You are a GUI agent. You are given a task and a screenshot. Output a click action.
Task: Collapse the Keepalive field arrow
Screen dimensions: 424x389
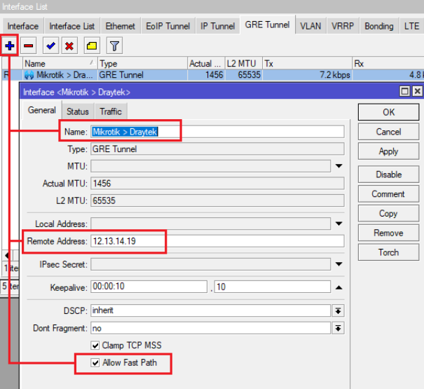pyautogui.click(x=338, y=287)
